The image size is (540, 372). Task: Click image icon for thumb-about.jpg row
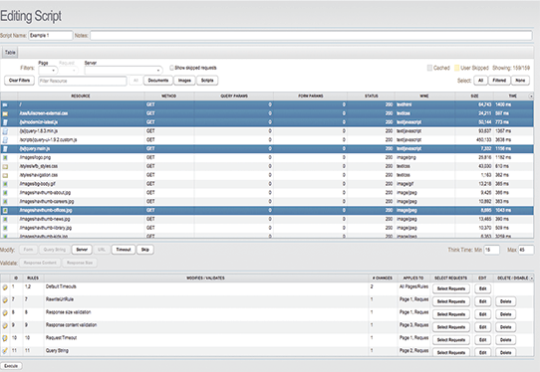pos(5,193)
